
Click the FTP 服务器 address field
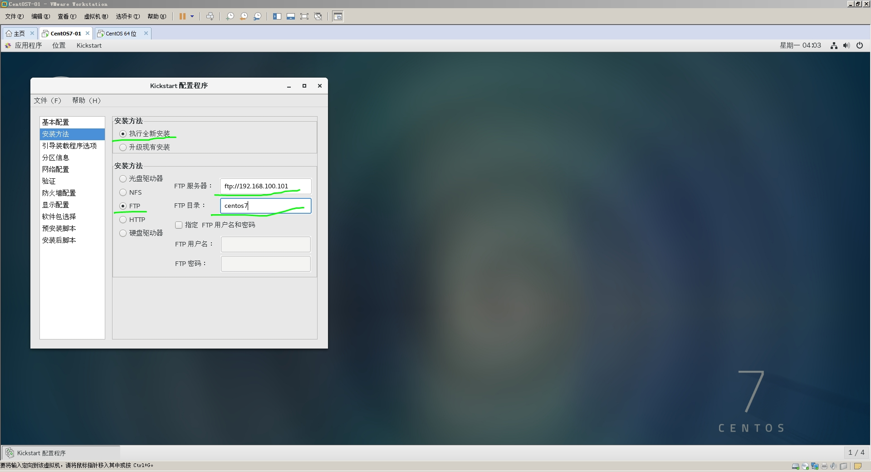[x=266, y=186]
